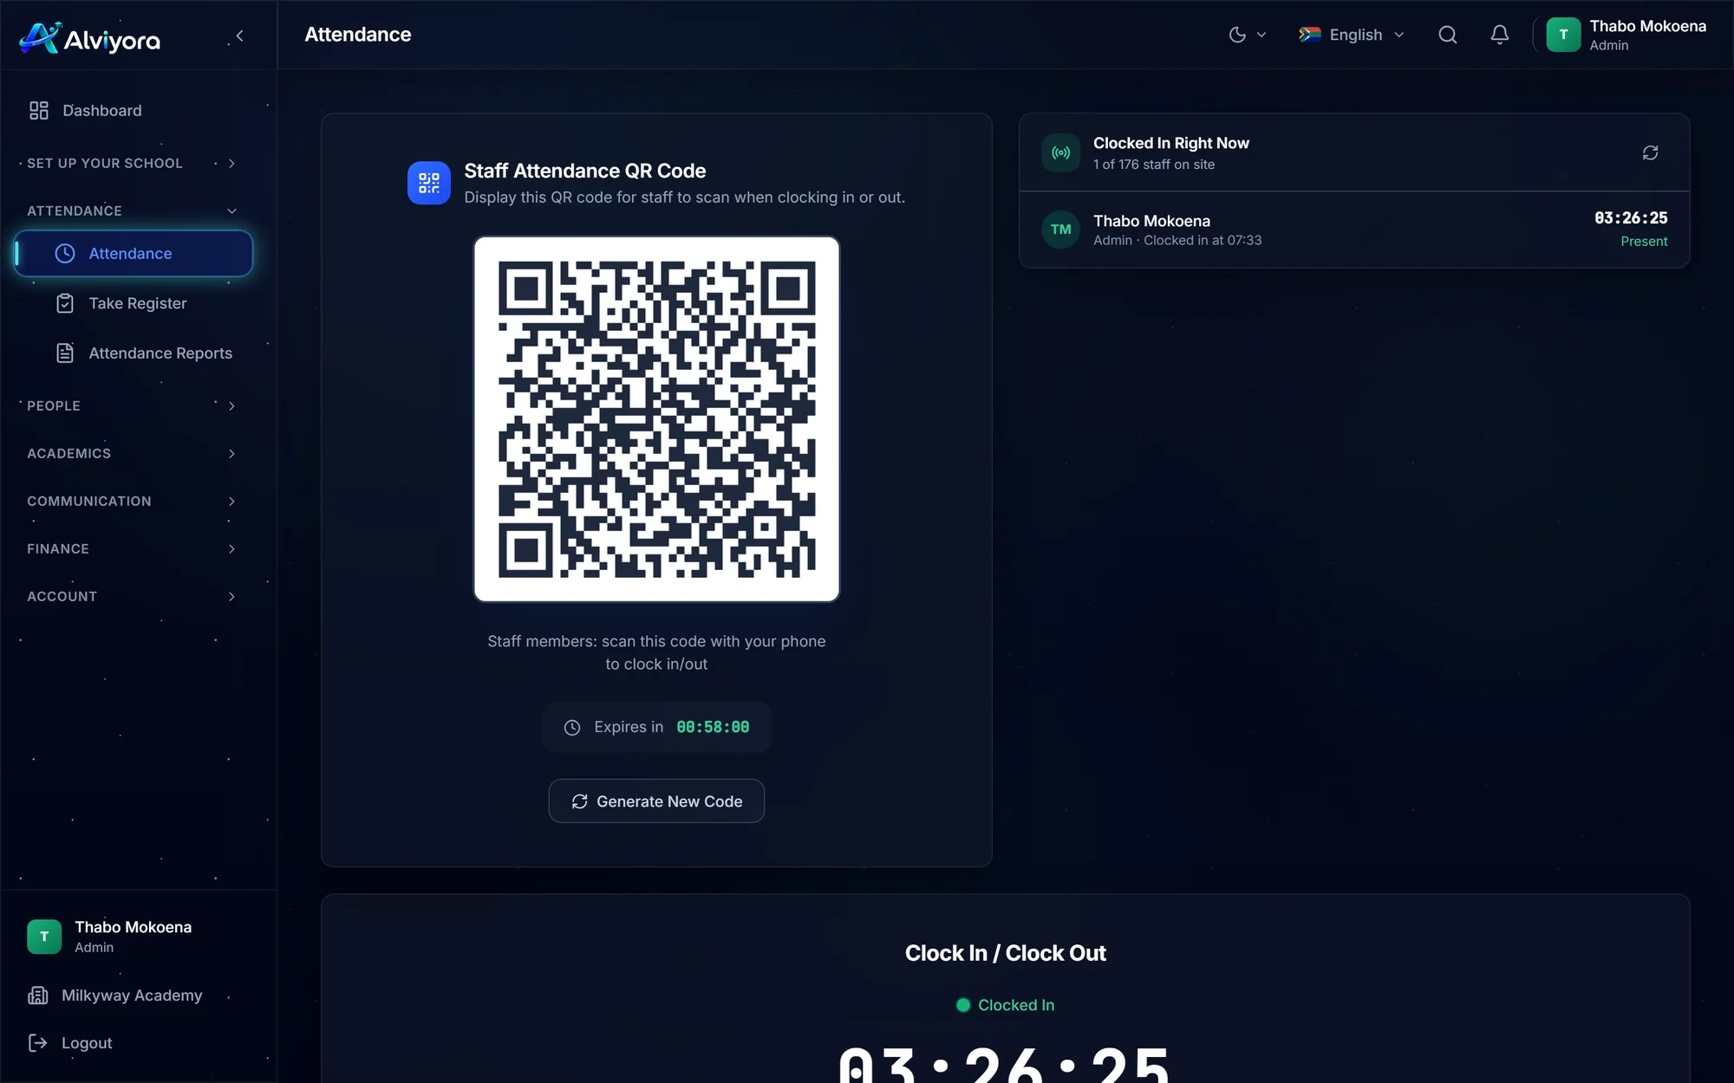Click the Clocked In Right Now heading

[1171, 143]
